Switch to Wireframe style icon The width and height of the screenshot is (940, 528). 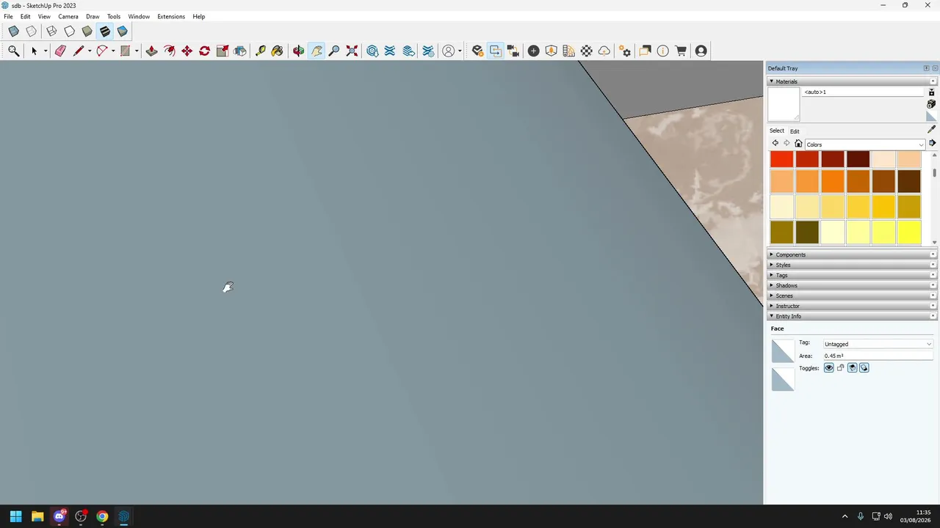point(51,32)
